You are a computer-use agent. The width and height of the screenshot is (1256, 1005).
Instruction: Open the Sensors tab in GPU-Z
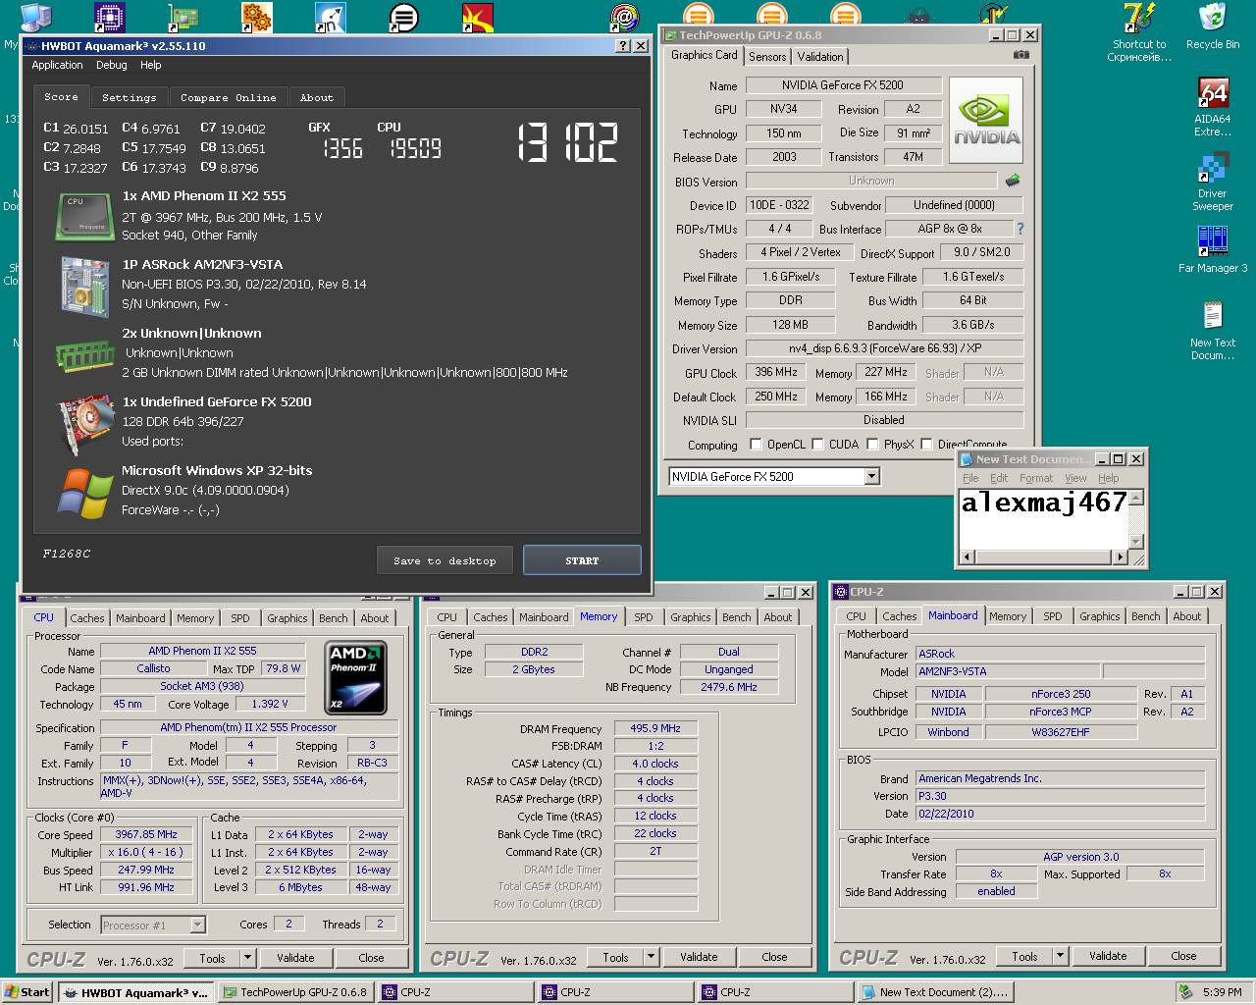tap(767, 57)
